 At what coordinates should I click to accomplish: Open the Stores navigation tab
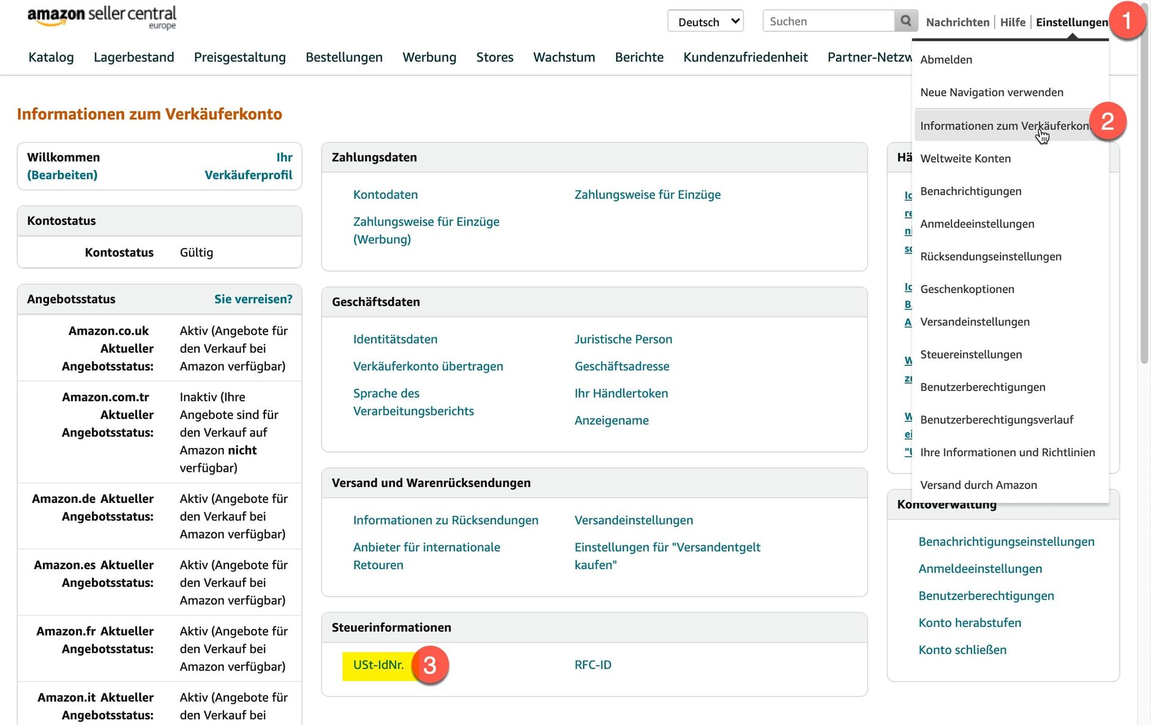(495, 57)
